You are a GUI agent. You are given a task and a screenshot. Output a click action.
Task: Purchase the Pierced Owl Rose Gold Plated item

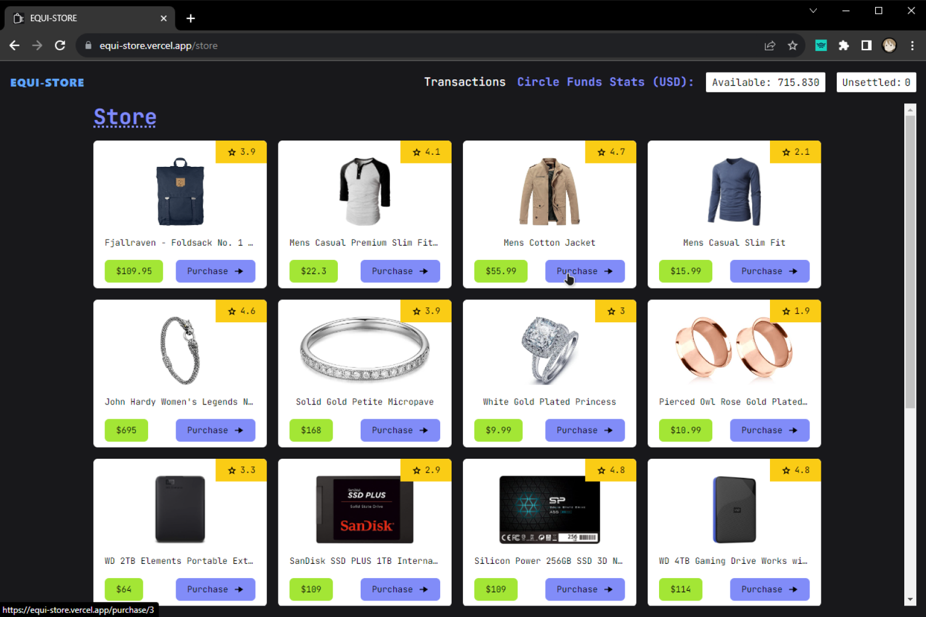769,430
